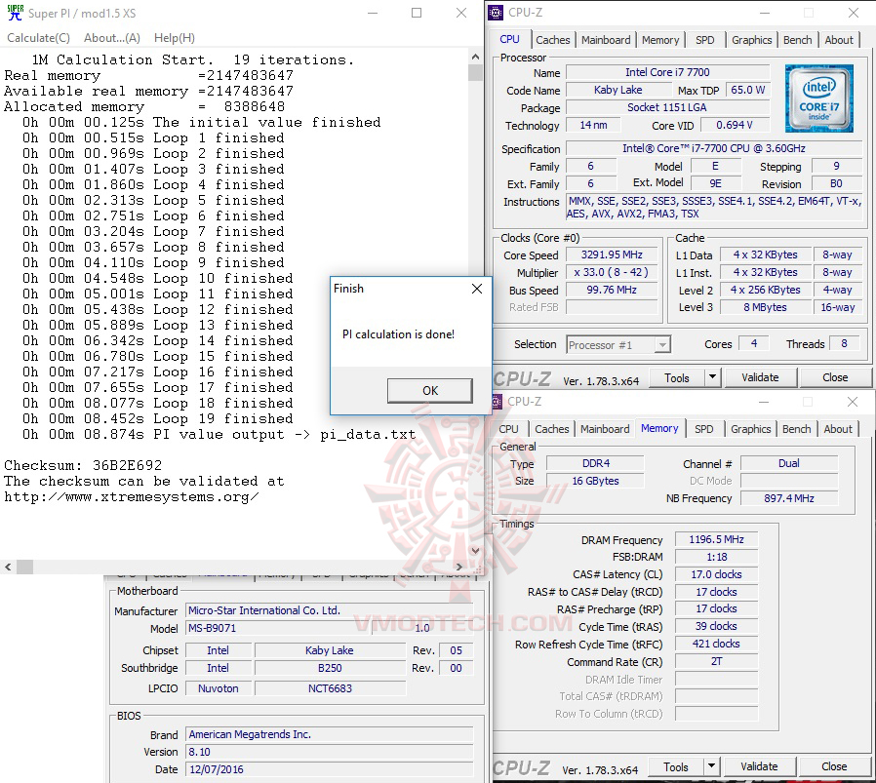The width and height of the screenshot is (876, 783).
Task: Open Graphics tab in top CPU-Z window
Action: tap(751, 40)
